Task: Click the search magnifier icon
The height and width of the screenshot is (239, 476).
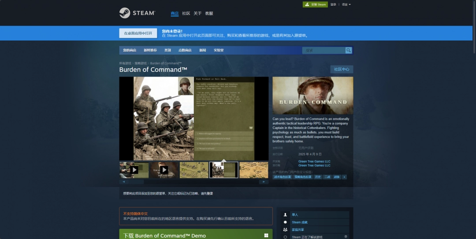Action: pyautogui.click(x=349, y=50)
